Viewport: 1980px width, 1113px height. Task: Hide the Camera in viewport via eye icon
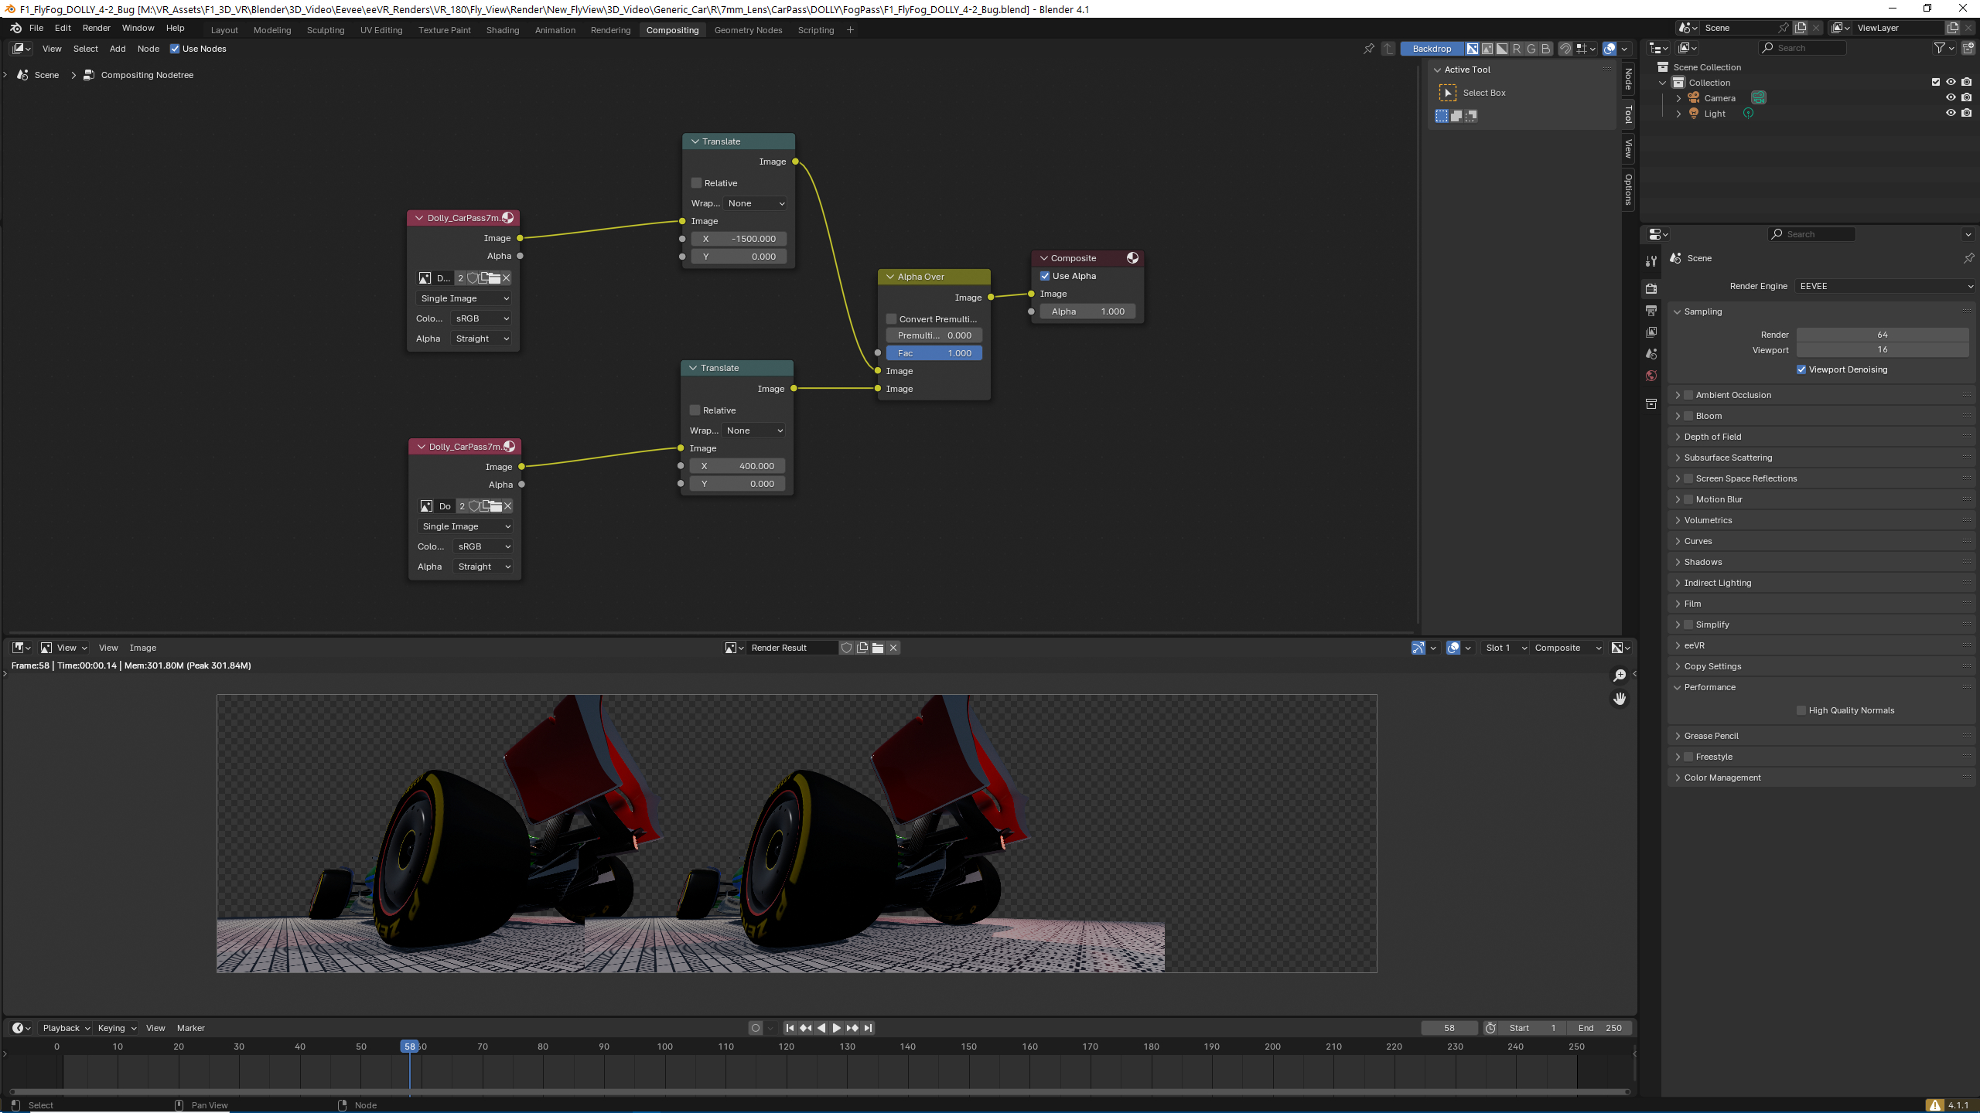pos(1951,98)
